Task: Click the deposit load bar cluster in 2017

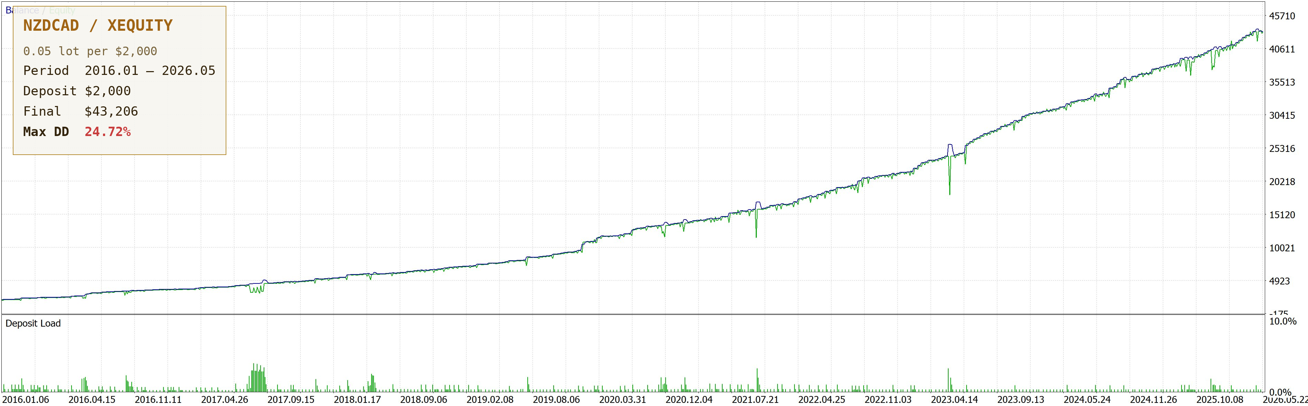Action: (x=257, y=378)
